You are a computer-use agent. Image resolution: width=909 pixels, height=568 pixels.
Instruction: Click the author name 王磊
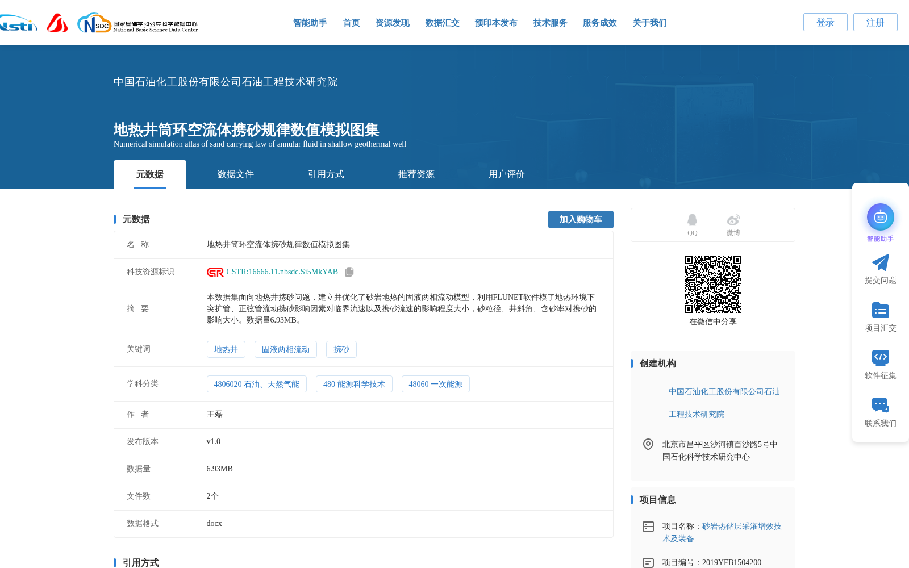[214, 415]
